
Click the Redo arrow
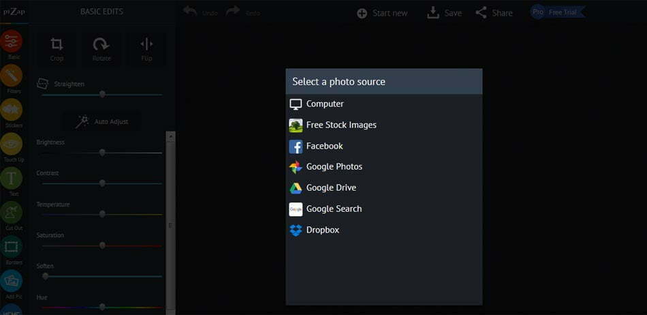233,11
